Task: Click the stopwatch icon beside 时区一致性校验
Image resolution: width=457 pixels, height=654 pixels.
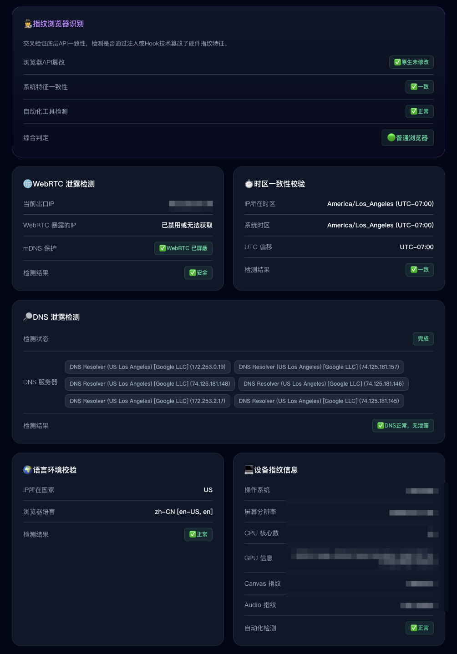Action: (x=249, y=184)
